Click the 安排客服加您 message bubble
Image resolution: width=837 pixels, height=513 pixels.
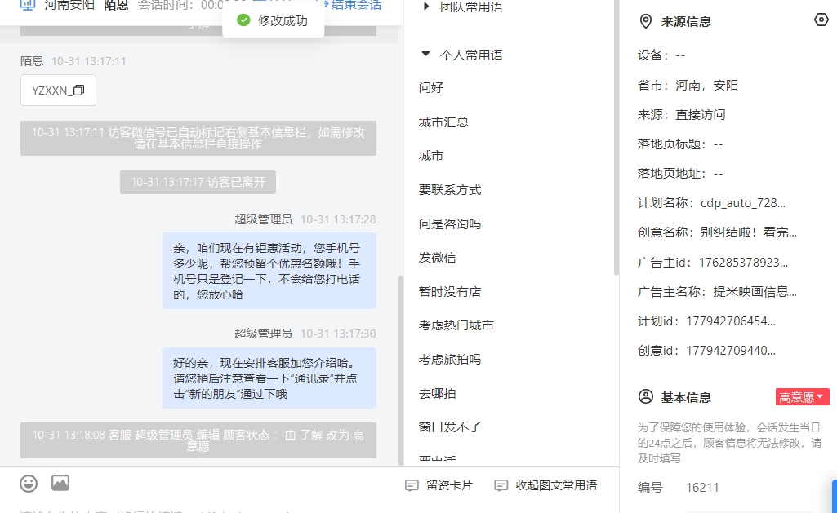[x=269, y=378]
